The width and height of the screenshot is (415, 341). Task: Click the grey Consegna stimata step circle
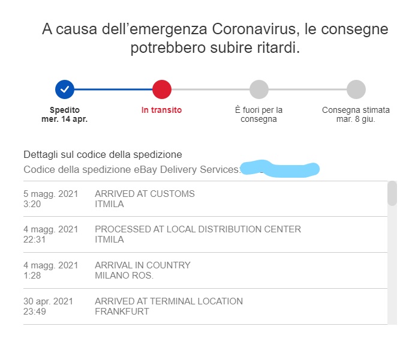pos(356,89)
